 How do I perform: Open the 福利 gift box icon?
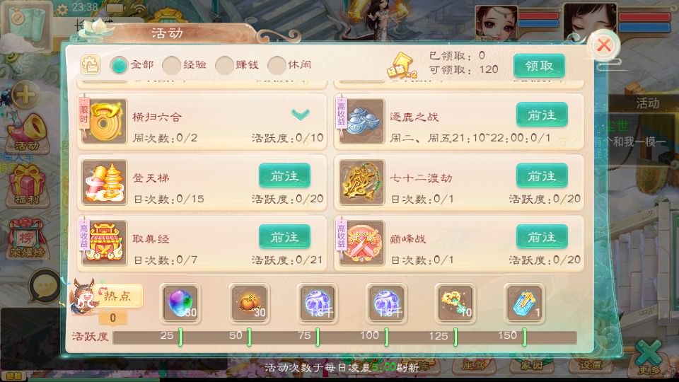pyautogui.click(x=27, y=185)
